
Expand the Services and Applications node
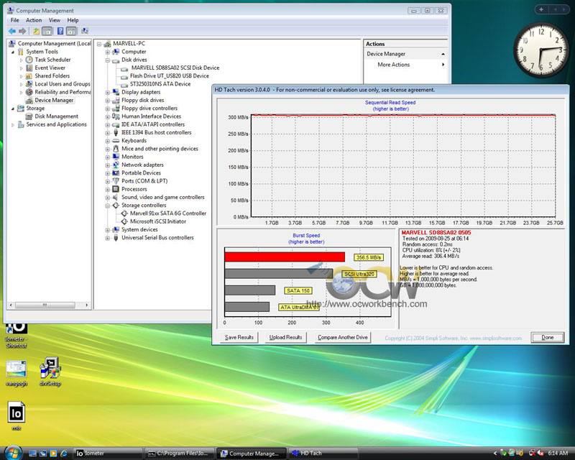point(13,125)
